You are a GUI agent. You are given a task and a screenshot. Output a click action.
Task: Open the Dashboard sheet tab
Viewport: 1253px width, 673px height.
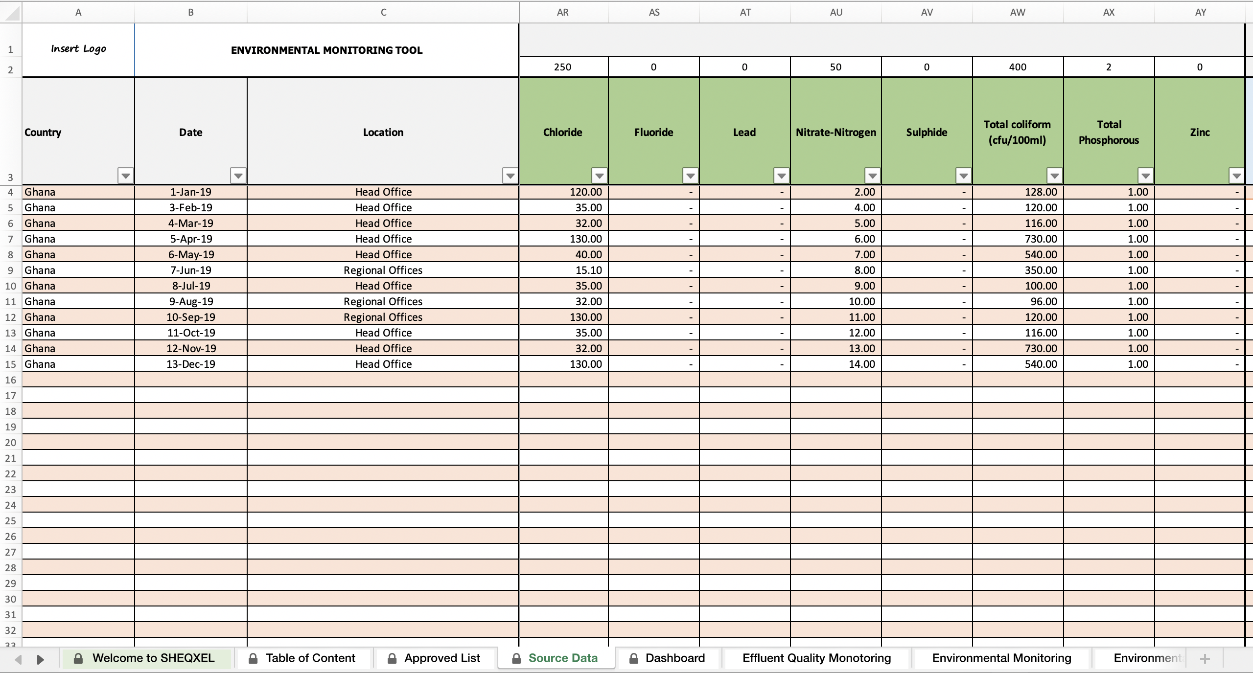click(x=668, y=658)
